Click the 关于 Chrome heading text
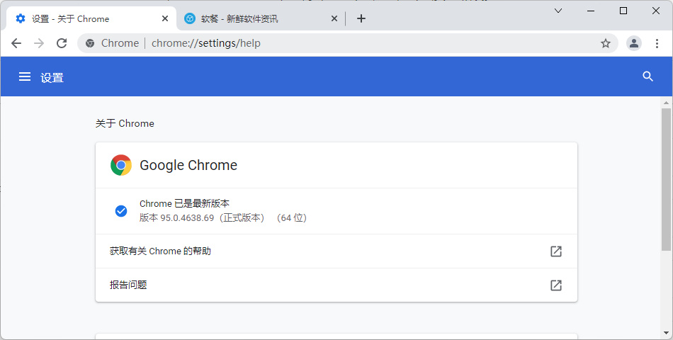Image resolution: width=673 pixels, height=340 pixels. pyautogui.click(x=125, y=123)
